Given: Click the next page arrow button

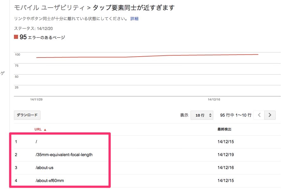Looking at the screenshot, I should coord(270,115).
